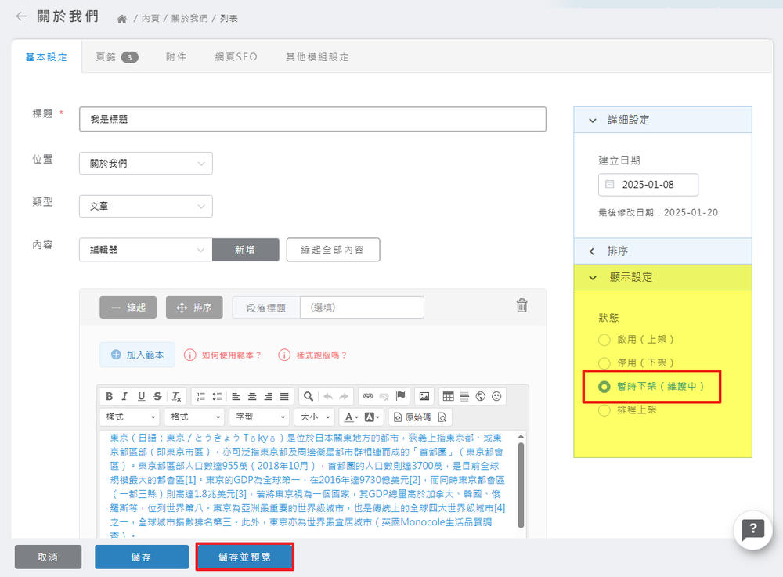783x577 pixels.
Task: Open the emoji smiley picker
Action: pos(496,396)
